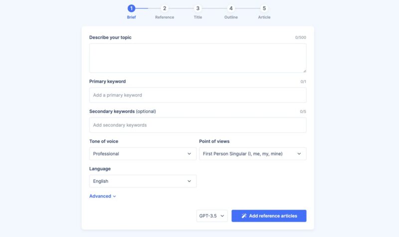The image size is (399, 237).
Task: Focus the Describe your topic text area
Action: tap(198, 58)
